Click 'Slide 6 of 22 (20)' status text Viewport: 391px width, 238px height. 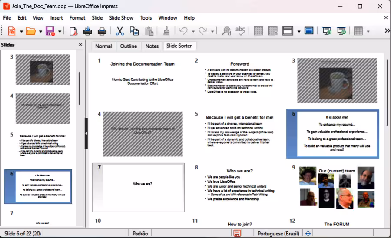pos(23,234)
